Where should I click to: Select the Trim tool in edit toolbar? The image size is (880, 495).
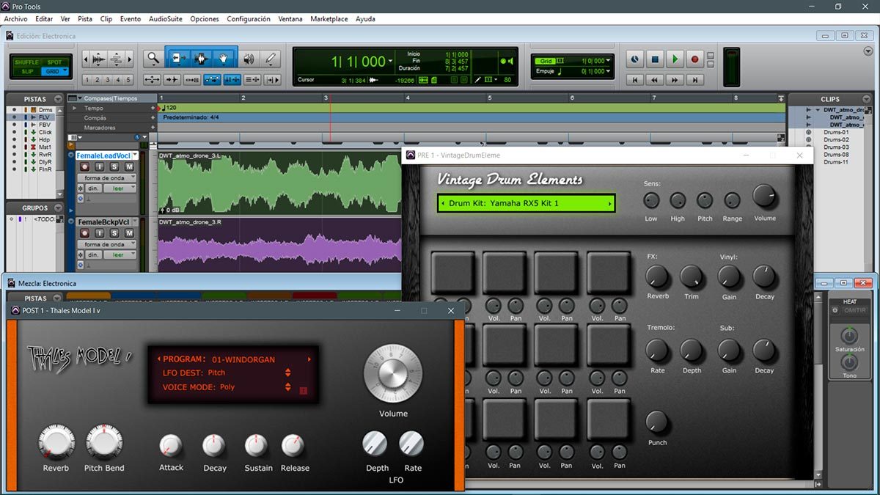(179, 59)
